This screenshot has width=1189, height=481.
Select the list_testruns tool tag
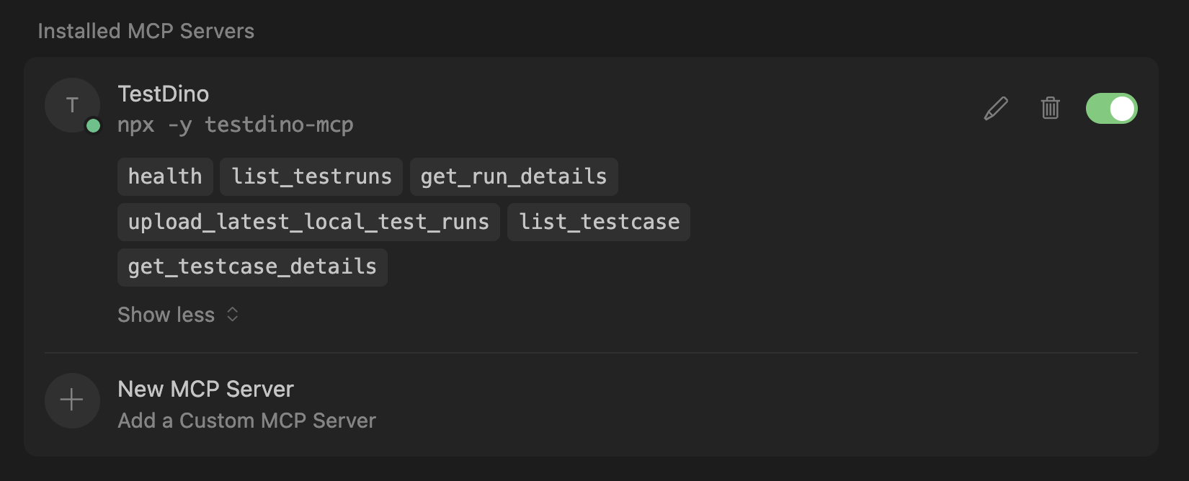[x=311, y=176]
